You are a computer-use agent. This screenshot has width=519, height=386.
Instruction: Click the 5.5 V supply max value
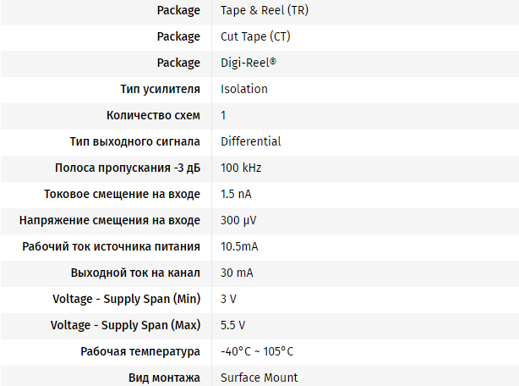(x=233, y=325)
